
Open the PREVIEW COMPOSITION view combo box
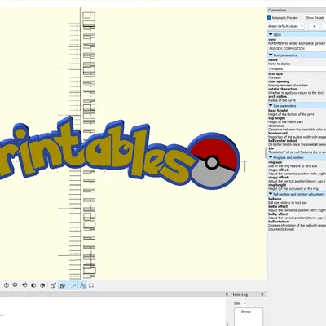click(297, 48)
